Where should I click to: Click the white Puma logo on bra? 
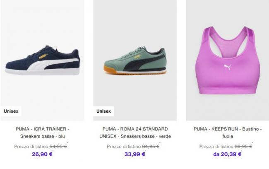pyautogui.click(x=228, y=67)
